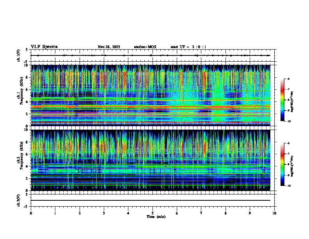Click time axis tick label "3"
309x239 pixels.
point(104,213)
